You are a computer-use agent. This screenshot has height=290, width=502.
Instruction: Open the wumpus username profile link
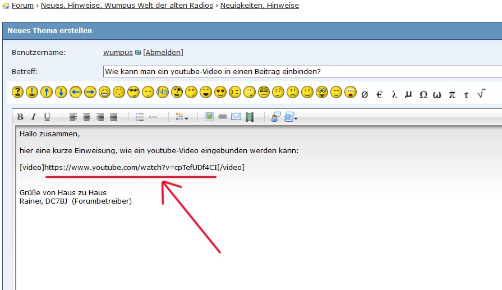(x=118, y=52)
